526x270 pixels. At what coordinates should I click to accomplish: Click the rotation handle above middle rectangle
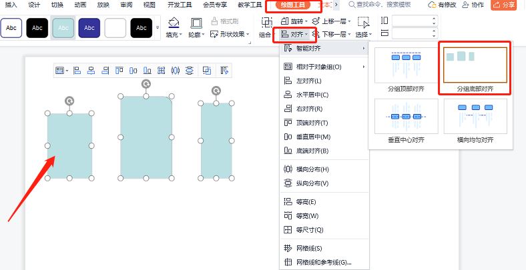coord(146,84)
